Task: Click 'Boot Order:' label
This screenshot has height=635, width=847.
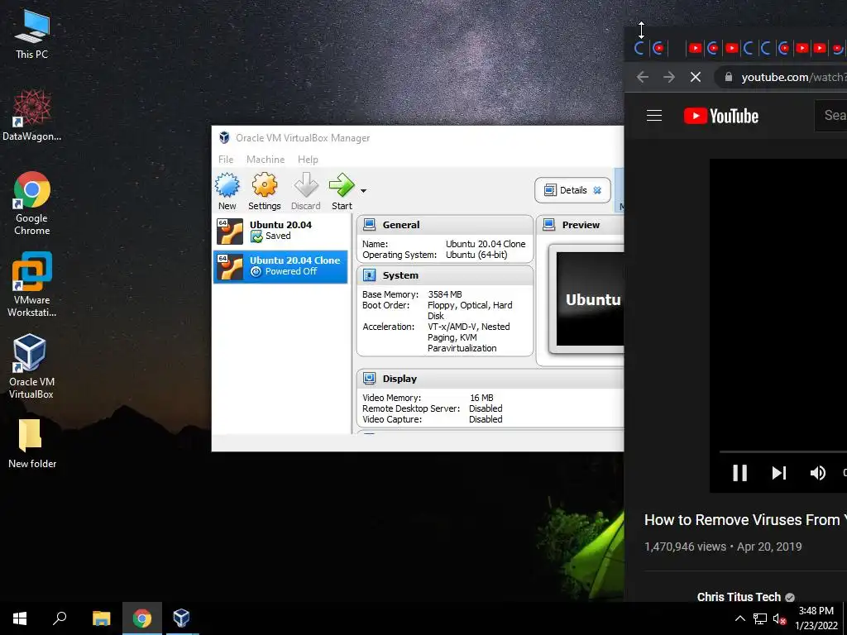Action: (x=385, y=305)
